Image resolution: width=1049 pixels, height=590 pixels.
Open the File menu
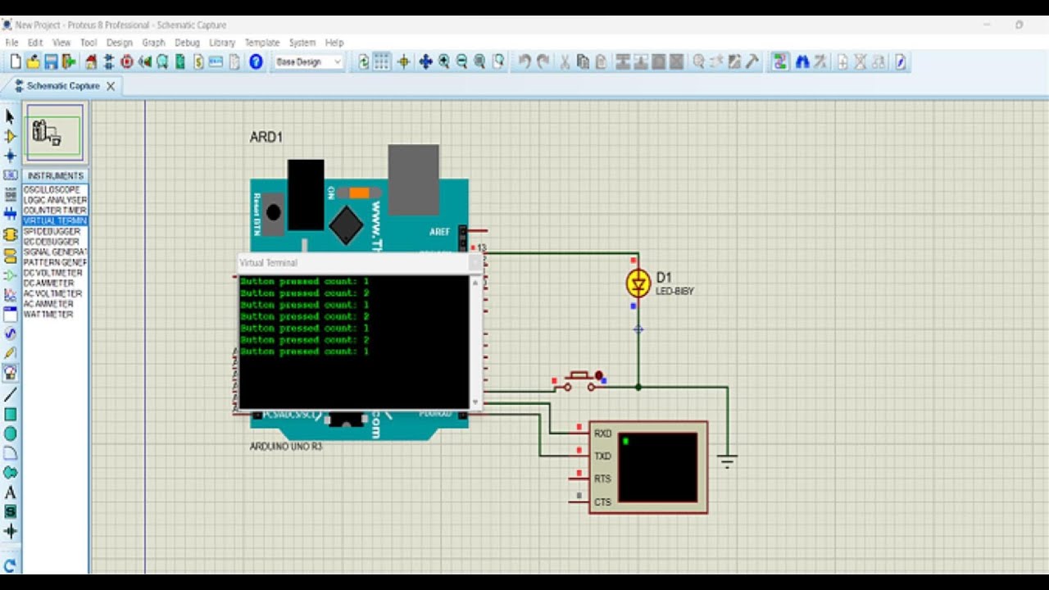[x=11, y=43]
